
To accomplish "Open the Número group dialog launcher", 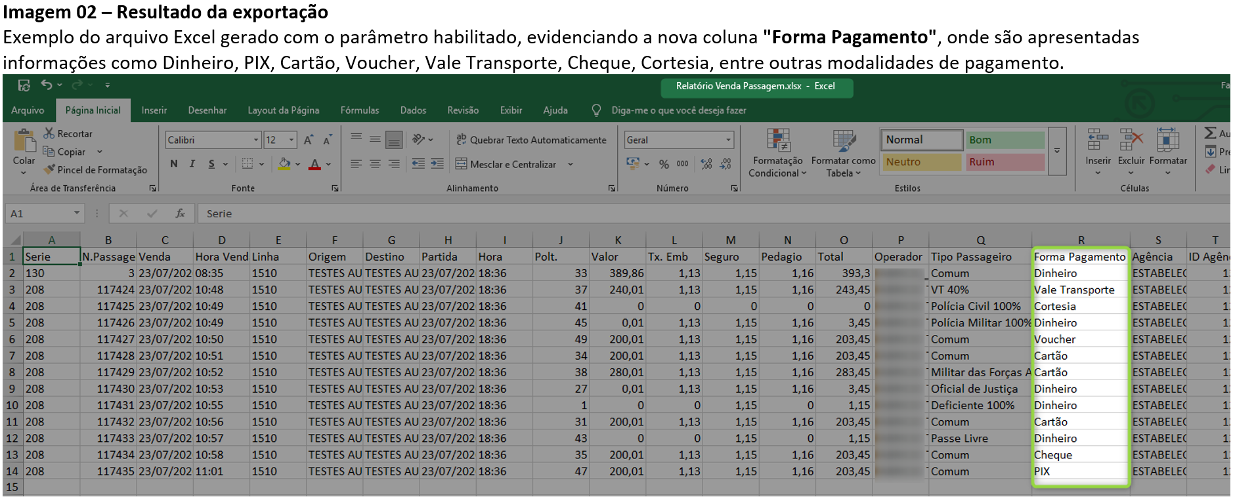I will tap(734, 188).
